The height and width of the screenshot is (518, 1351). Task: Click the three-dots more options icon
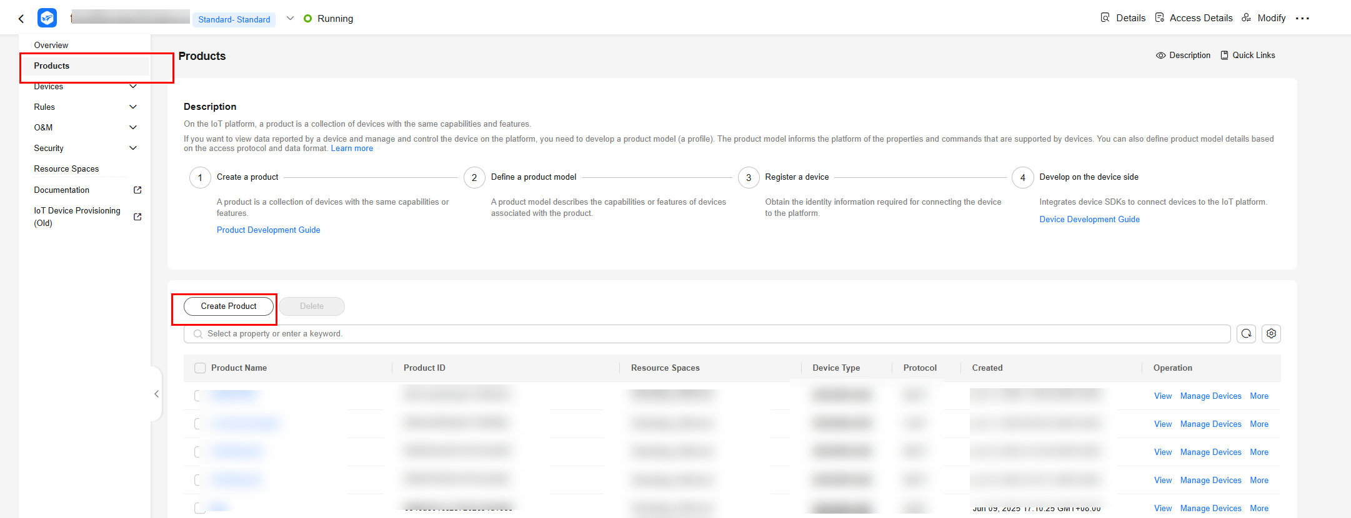click(1302, 19)
